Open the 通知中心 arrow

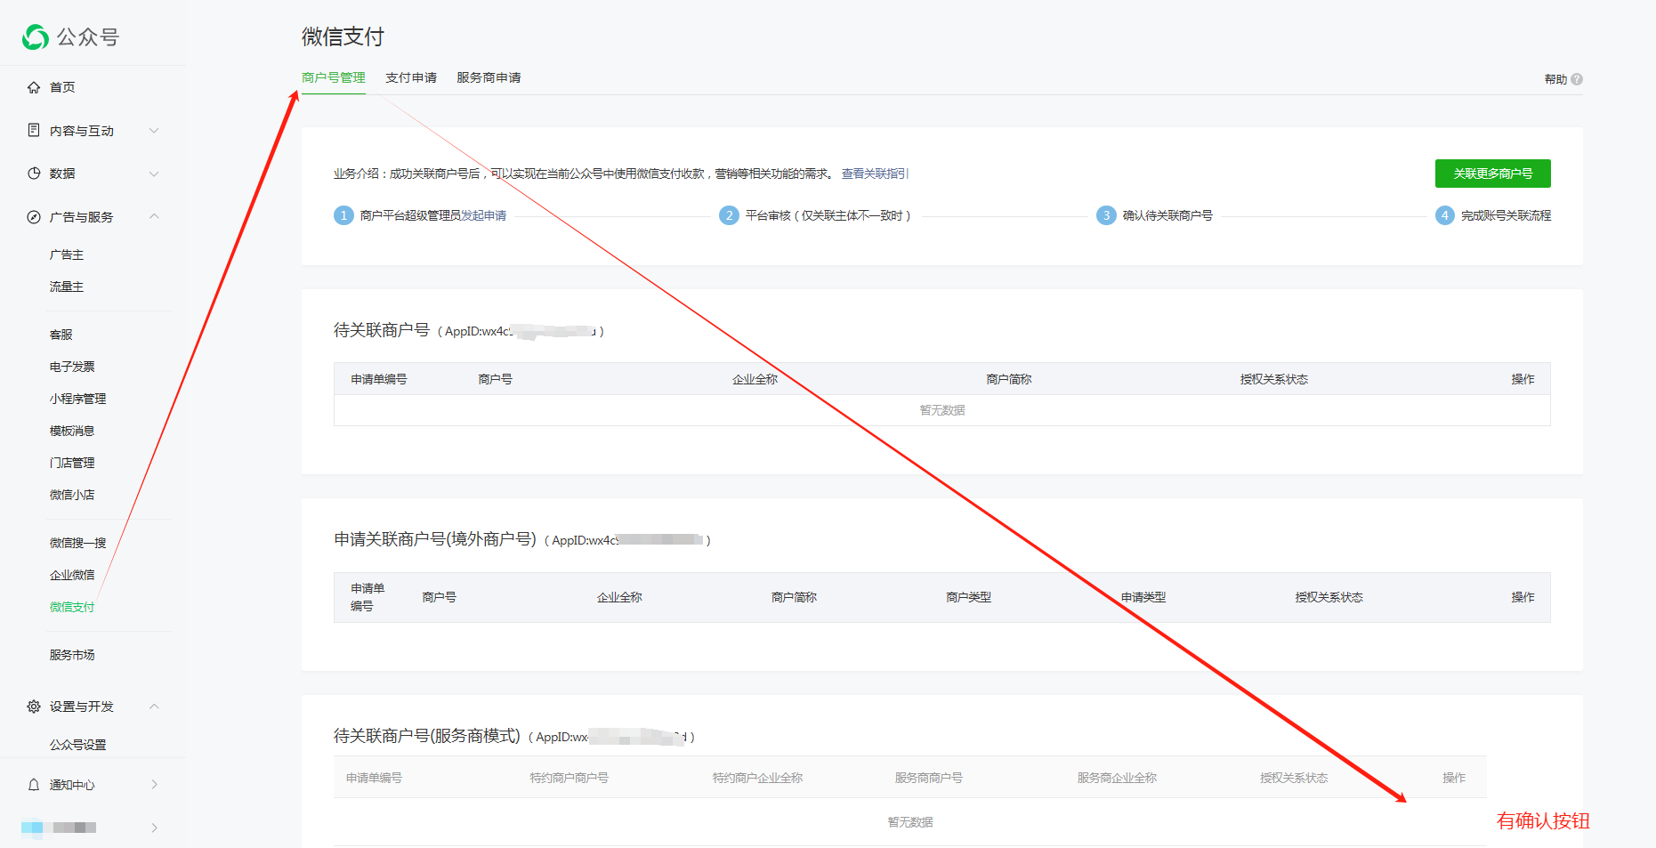(x=154, y=785)
